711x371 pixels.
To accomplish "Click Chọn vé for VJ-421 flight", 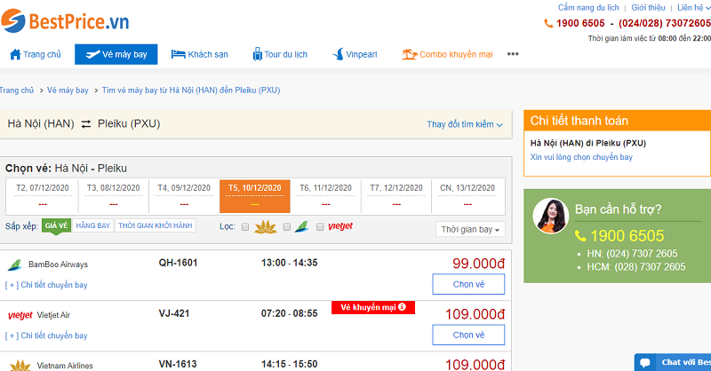I will (x=468, y=335).
